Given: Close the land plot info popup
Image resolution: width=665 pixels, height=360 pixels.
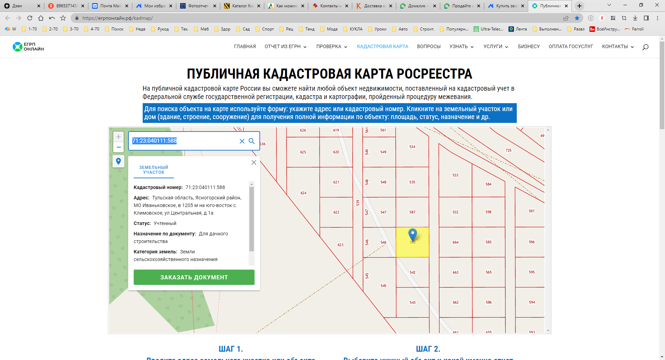Looking at the screenshot, I should [x=254, y=162].
